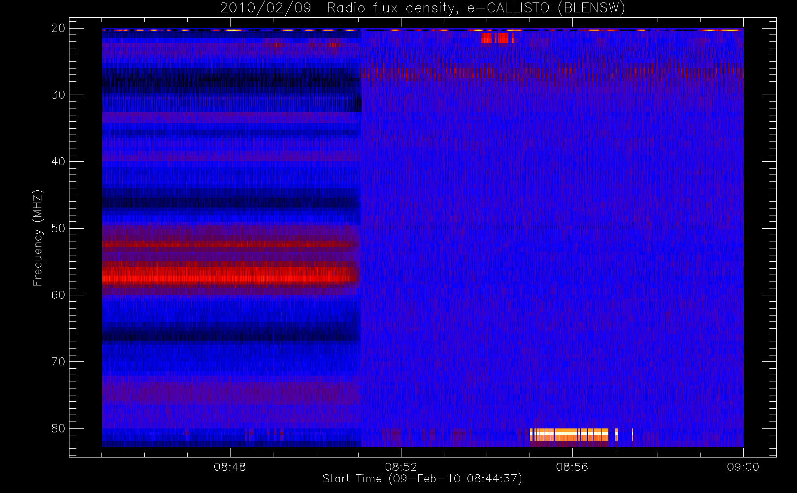Click the 08:52 time tick label

coord(401,467)
